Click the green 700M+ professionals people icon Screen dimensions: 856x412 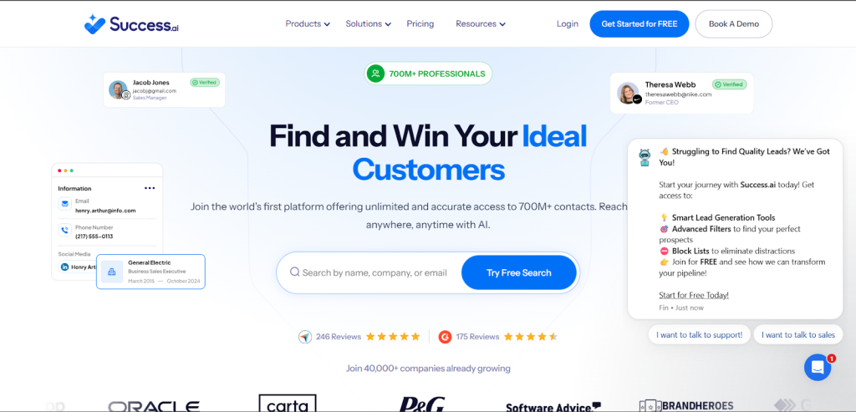pyautogui.click(x=375, y=74)
